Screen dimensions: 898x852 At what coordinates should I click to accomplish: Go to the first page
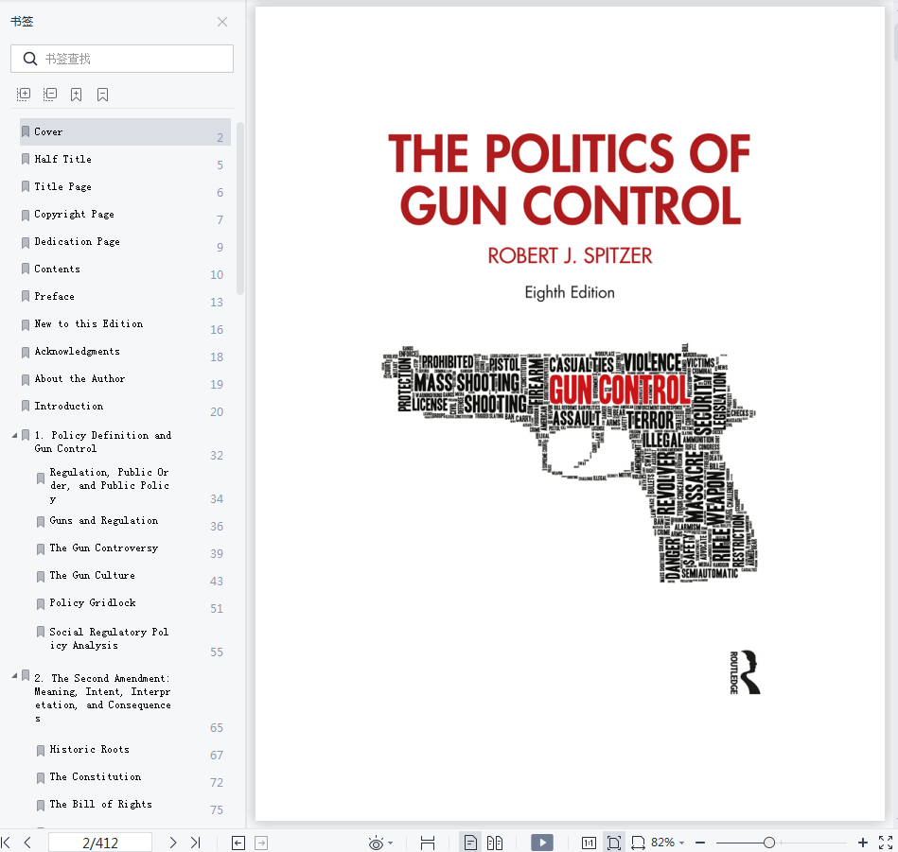click(7, 843)
